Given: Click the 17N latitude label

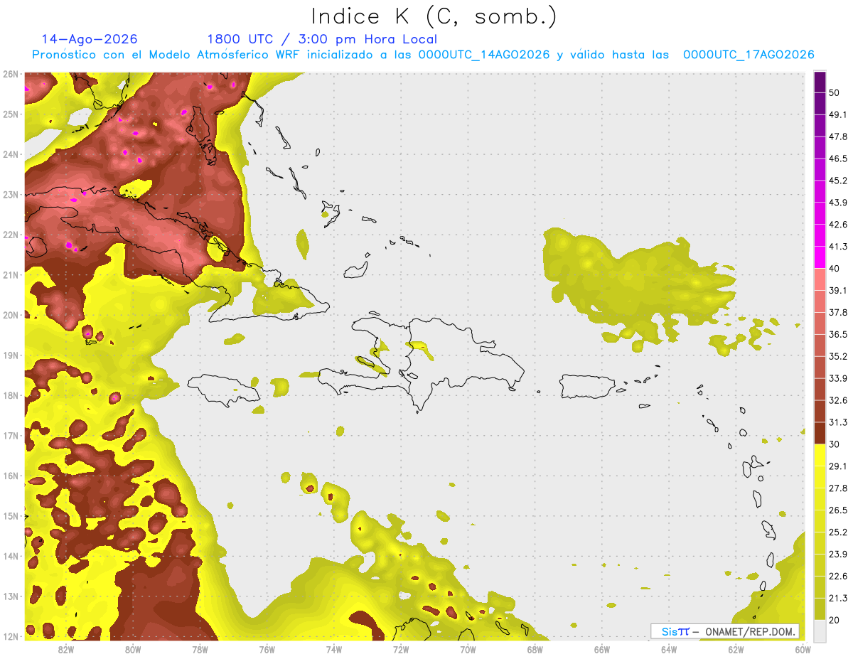Looking at the screenshot, I should (11, 435).
